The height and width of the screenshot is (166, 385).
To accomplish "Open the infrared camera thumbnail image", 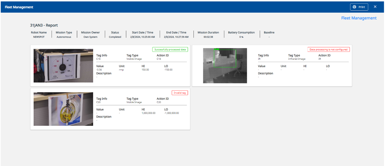I will pyautogui.click(x=225, y=65).
